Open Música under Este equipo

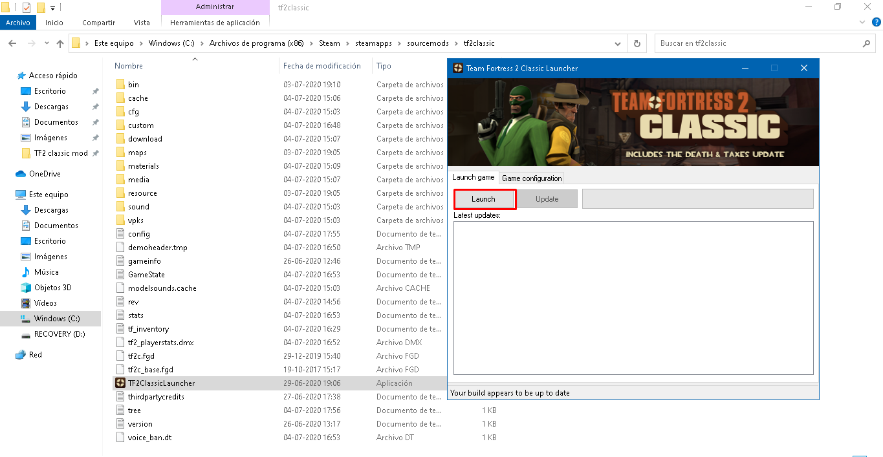[x=46, y=272]
